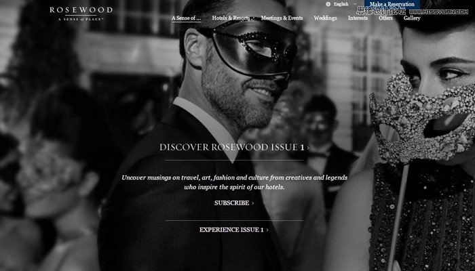Open the A Sense of… menu
Viewport: 475px width, 271px height.
(186, 18)
